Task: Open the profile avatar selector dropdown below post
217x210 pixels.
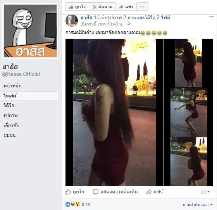Action: 205,192
